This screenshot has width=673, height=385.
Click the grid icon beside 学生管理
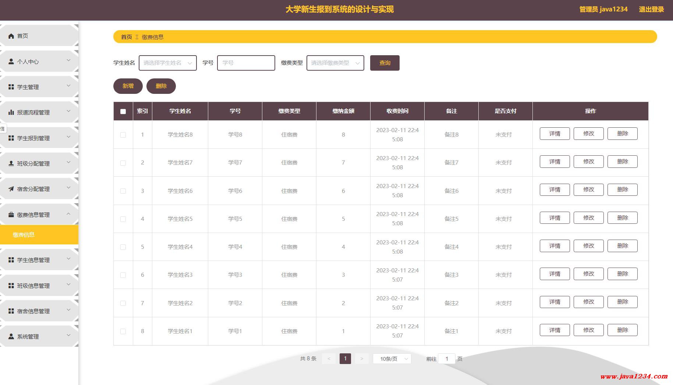point(11,87)
